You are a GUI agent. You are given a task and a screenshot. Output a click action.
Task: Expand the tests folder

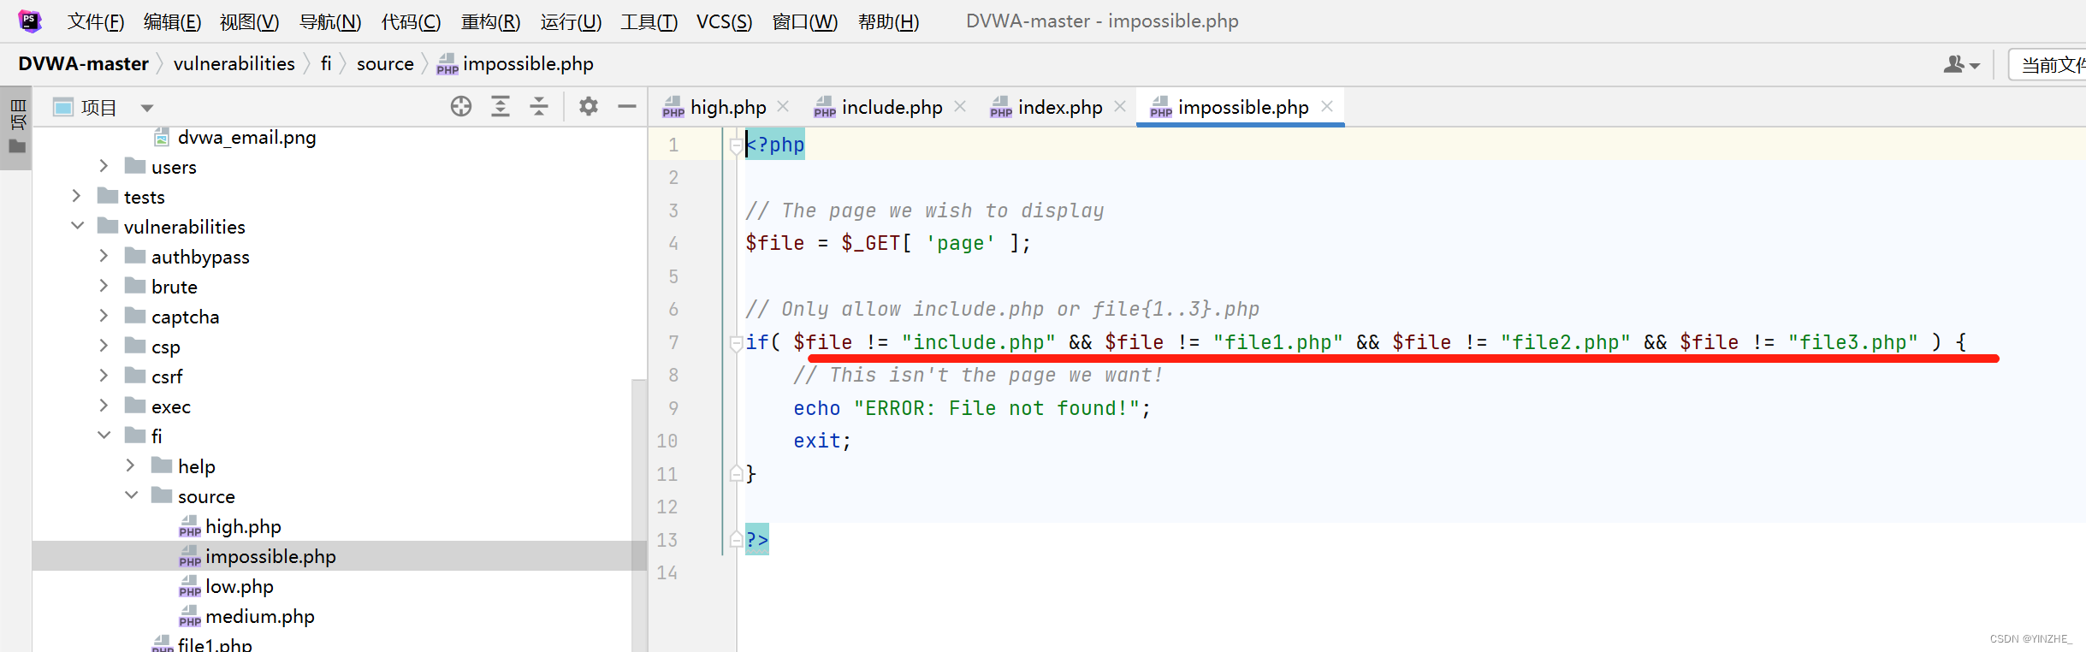click(76, 196)
